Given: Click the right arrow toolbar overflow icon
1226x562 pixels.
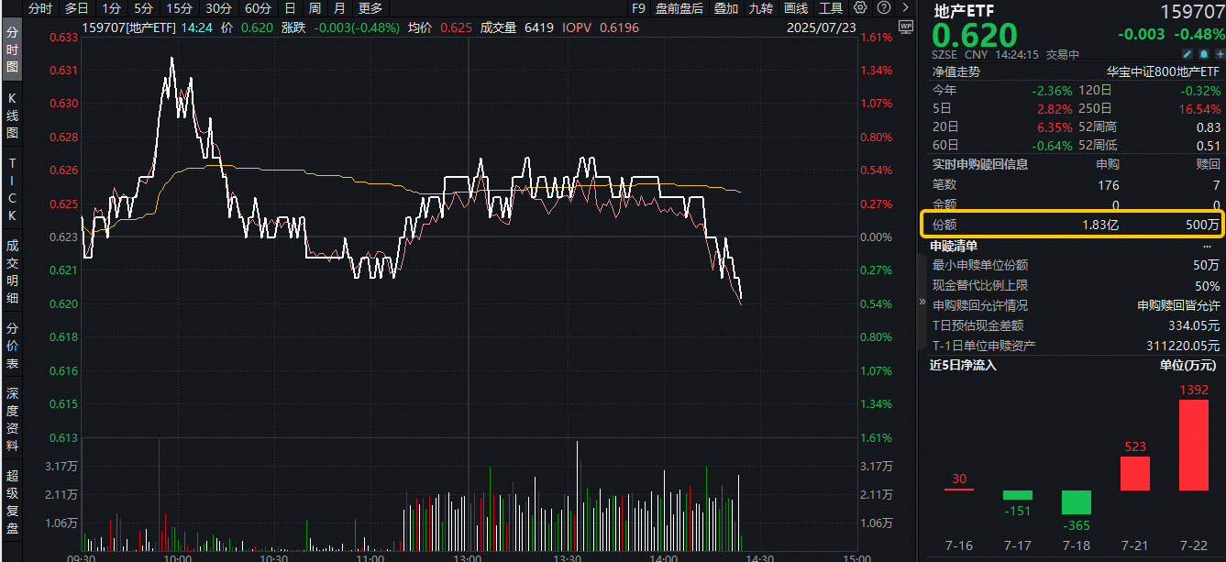Looking at the screenshot, I should click(906, 8).
